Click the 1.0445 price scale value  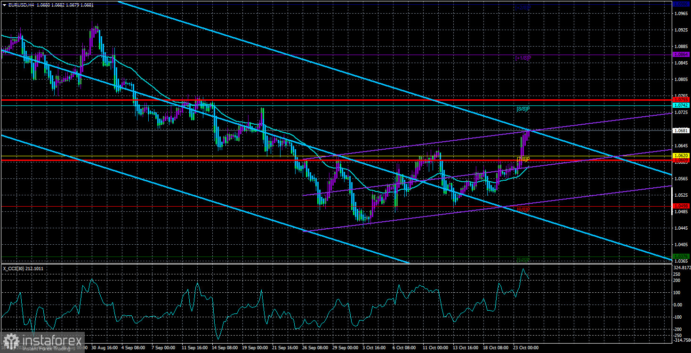pos(681,228)
